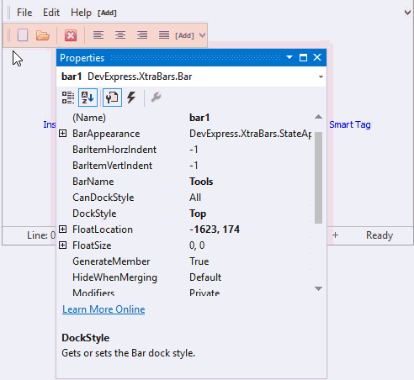414x380 pixels.
Task: Select the CanDockStyle value All
Action: (195, 198)
